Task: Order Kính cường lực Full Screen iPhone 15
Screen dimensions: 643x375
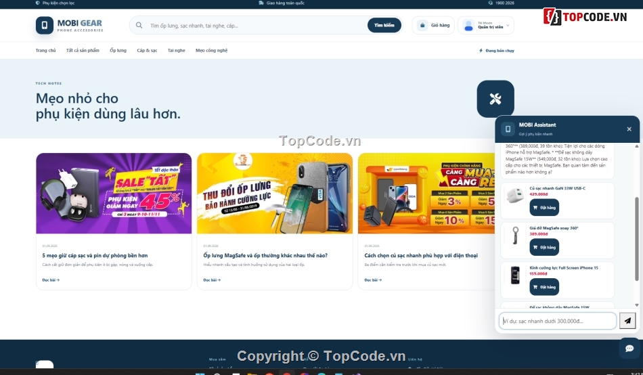Action: [x=544, y=287]
